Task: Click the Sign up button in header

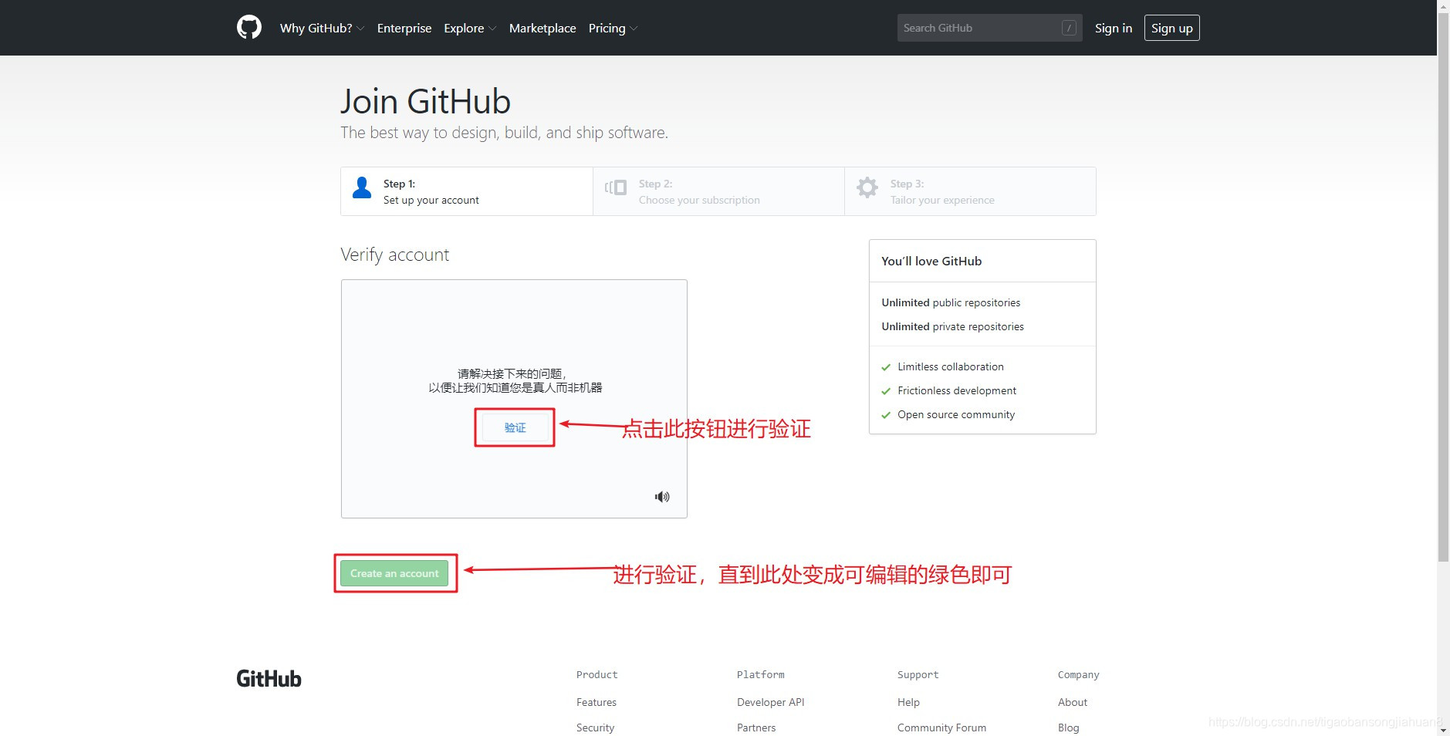Action: pos(1171,28)
